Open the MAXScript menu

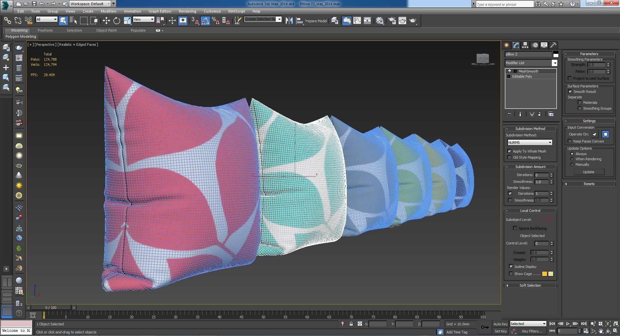236,11
